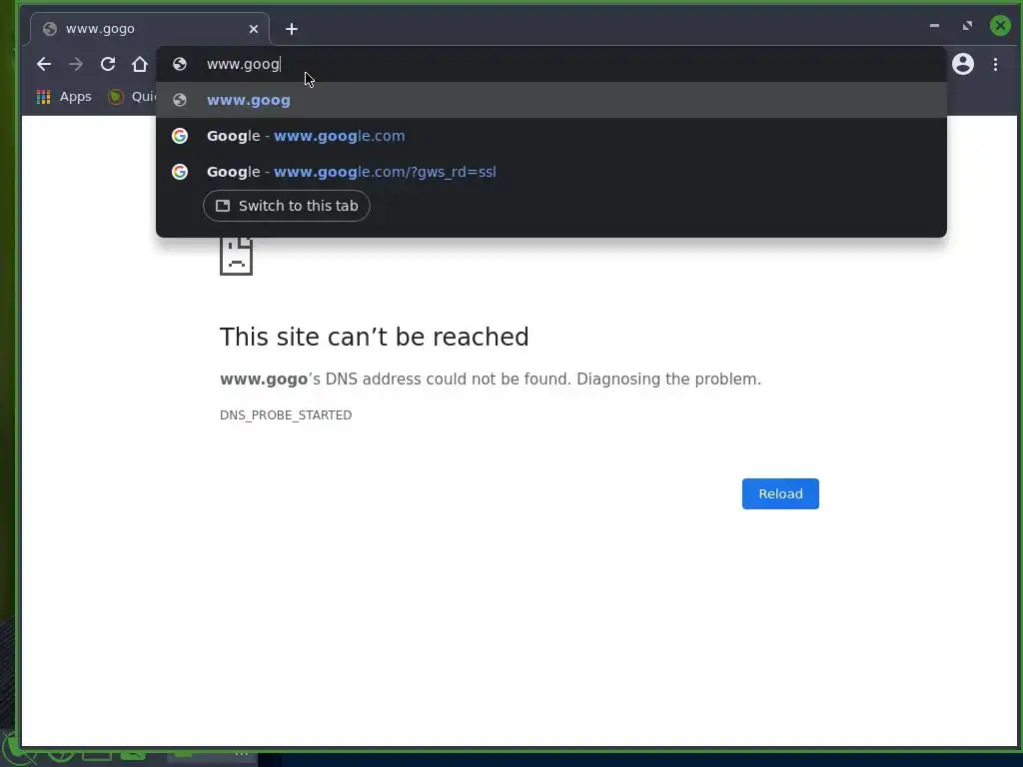
Task: Click in the address bar text field
Action: [551, 64]
